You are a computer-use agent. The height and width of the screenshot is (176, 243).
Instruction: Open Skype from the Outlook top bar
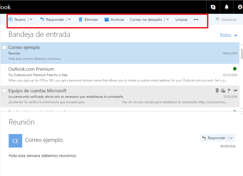click(213, 7)
